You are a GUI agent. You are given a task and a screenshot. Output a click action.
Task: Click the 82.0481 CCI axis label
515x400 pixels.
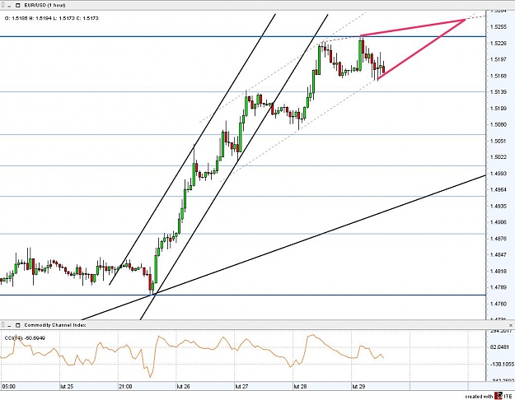(x=499, y=347)
